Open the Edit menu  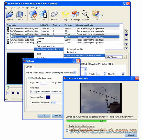point(13,8)
